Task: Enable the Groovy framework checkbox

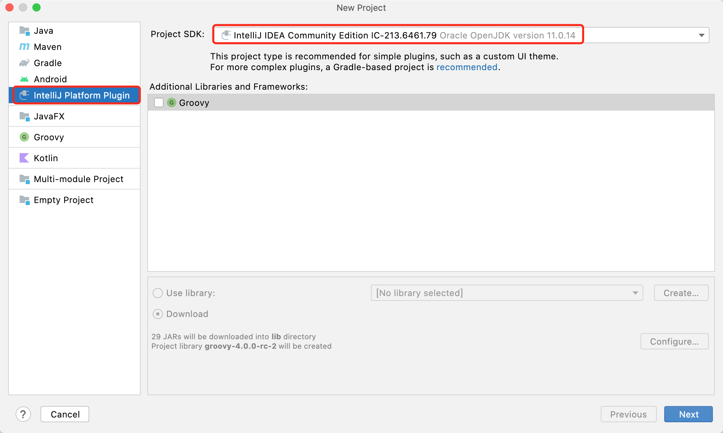Action: [158, 103]
